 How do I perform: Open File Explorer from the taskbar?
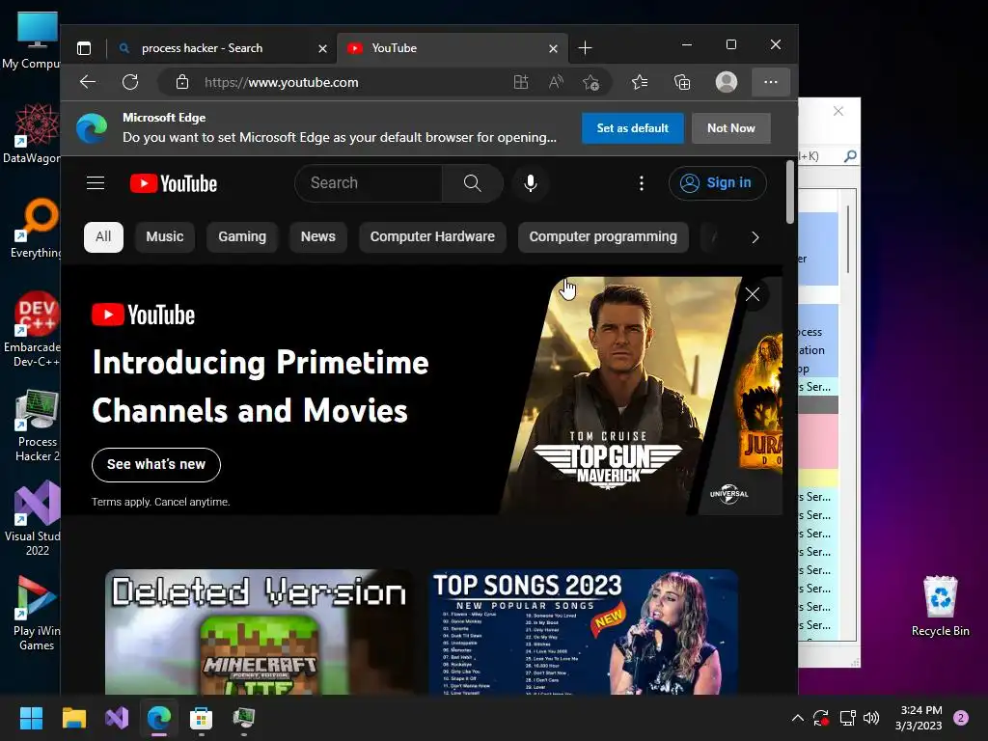(73, 718)
